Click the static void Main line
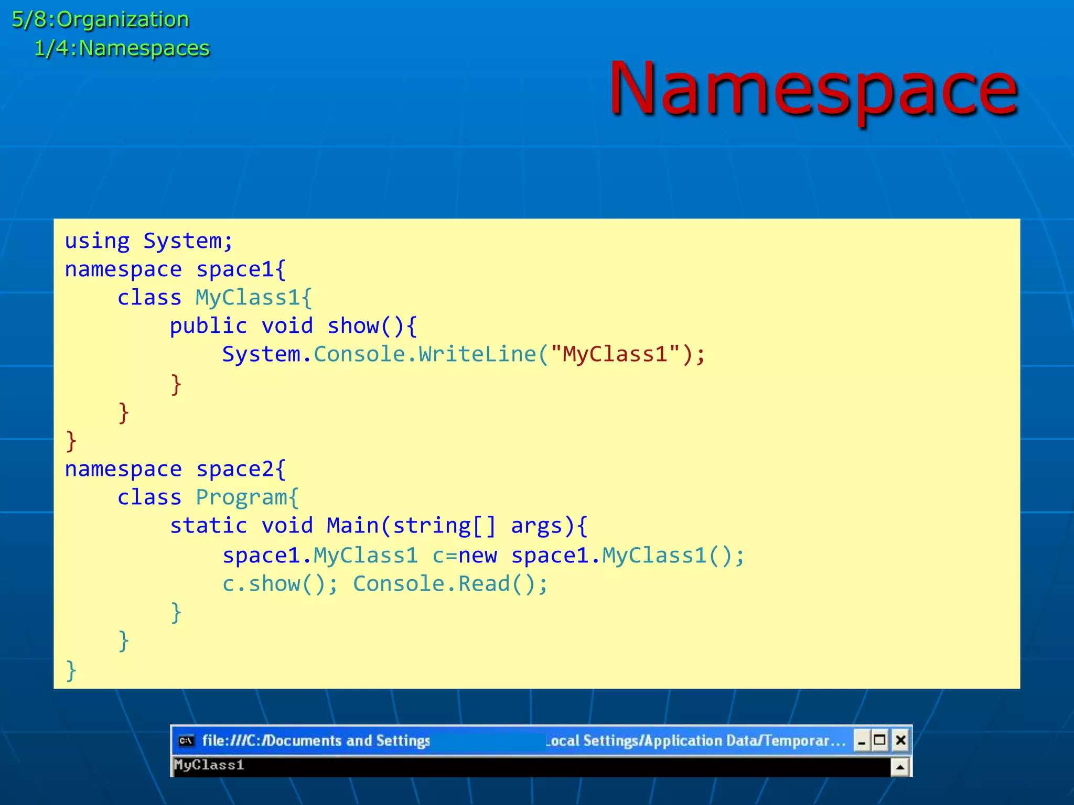This screenshot has width=1074, height=805. 379,526
